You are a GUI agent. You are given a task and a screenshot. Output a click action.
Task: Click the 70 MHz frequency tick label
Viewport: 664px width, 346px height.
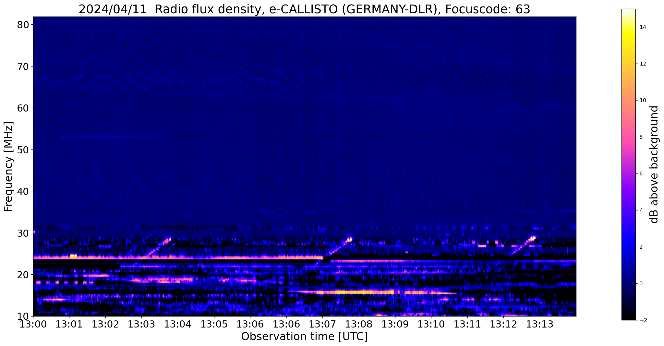[23, 66]
